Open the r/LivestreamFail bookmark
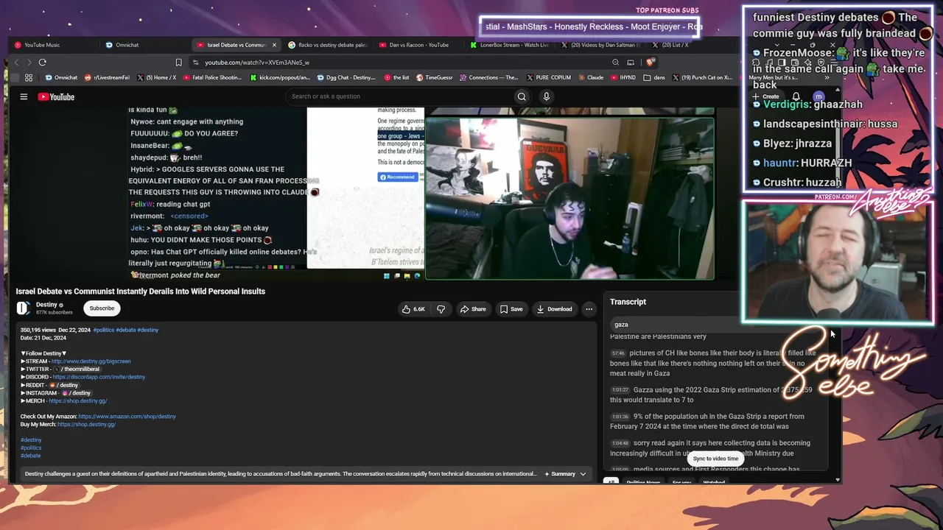 tap(108, 77)
